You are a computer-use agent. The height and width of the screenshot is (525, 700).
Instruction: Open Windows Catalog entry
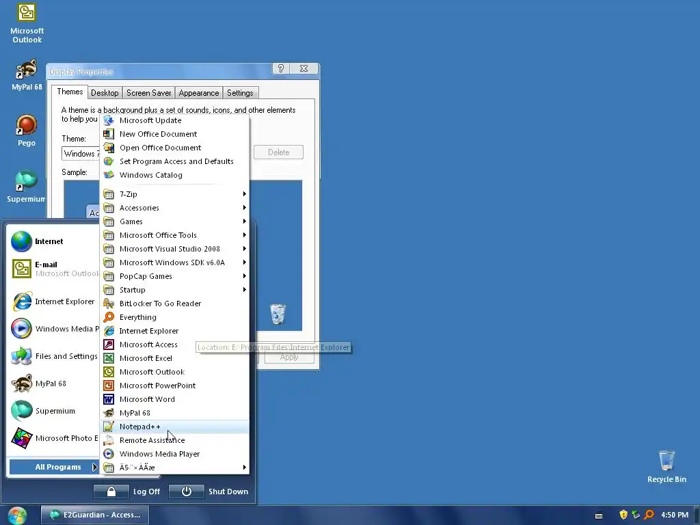tap(174, 175)
